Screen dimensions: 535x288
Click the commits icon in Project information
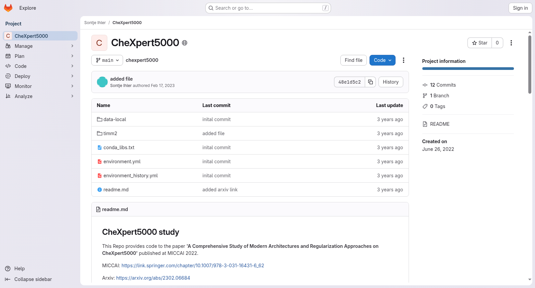click(x=425, y=85)
